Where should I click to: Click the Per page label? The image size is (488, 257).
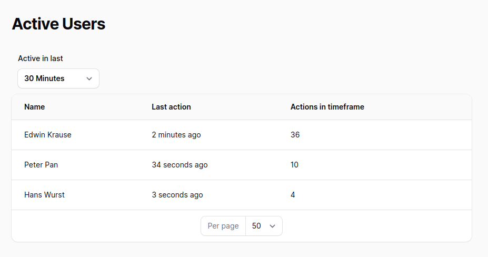[x=223, y=226]
